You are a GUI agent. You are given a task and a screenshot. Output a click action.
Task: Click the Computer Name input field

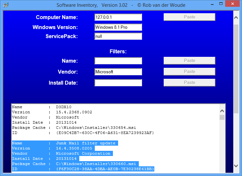pyautogui.click(x=118, y=17)
